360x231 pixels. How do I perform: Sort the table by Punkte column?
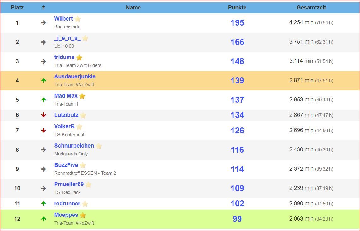(x=237, y=7)
